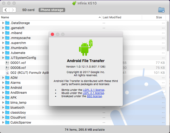Sort by the Last Modified column header

(122, 17)
